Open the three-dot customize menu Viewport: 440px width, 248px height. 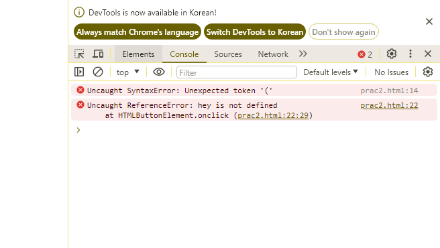(x=410, y=54)
